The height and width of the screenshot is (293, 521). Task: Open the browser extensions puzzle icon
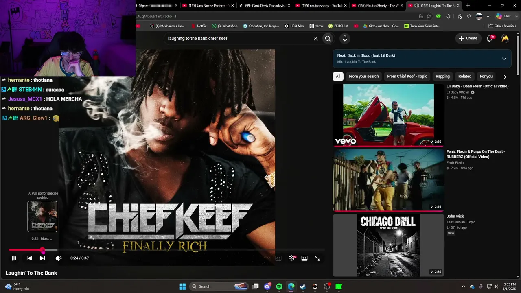[449, 16]
